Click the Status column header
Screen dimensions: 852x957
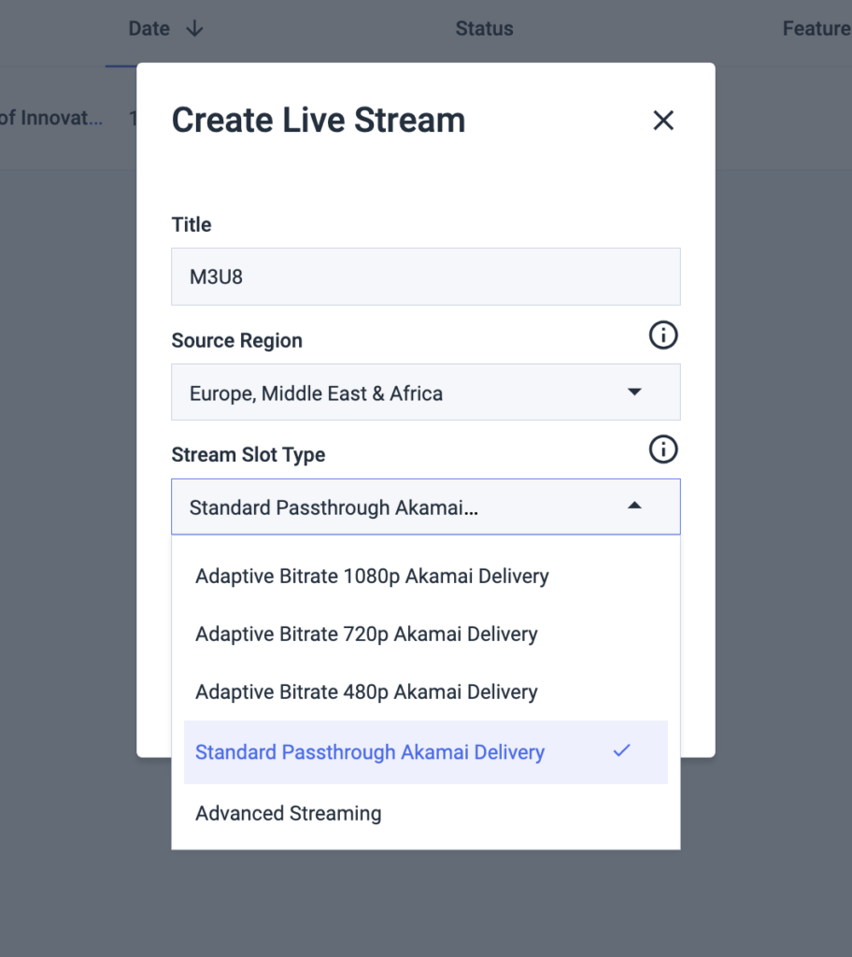click(x=484, y=29)
